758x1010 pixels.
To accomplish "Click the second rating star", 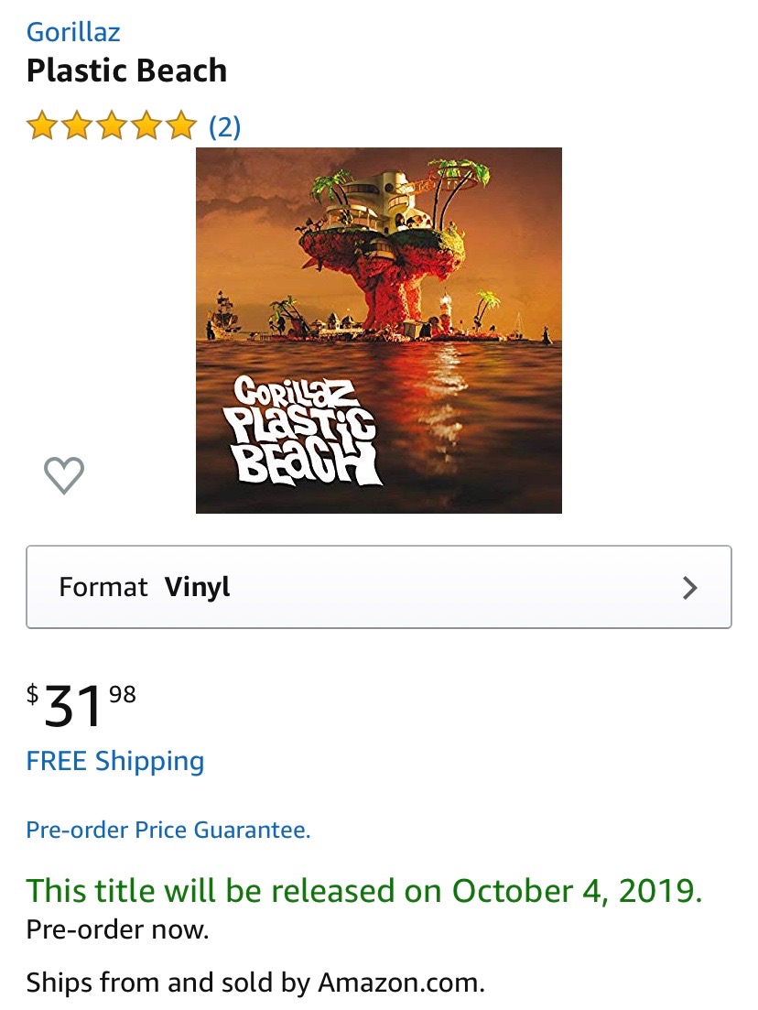I will [x=77, y=125].
